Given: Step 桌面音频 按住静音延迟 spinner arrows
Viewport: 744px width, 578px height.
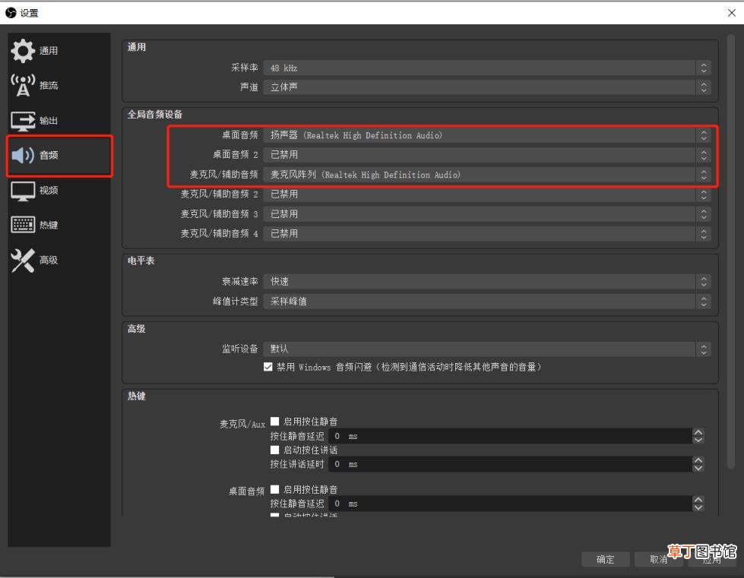Looking at the screenshot, I should [698, 504].
